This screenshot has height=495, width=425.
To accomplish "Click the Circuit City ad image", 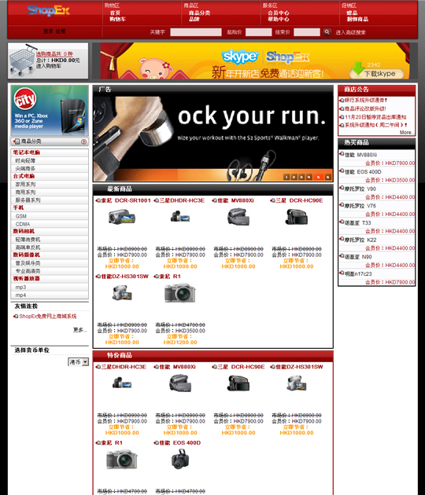I will [x=50, y=111].
